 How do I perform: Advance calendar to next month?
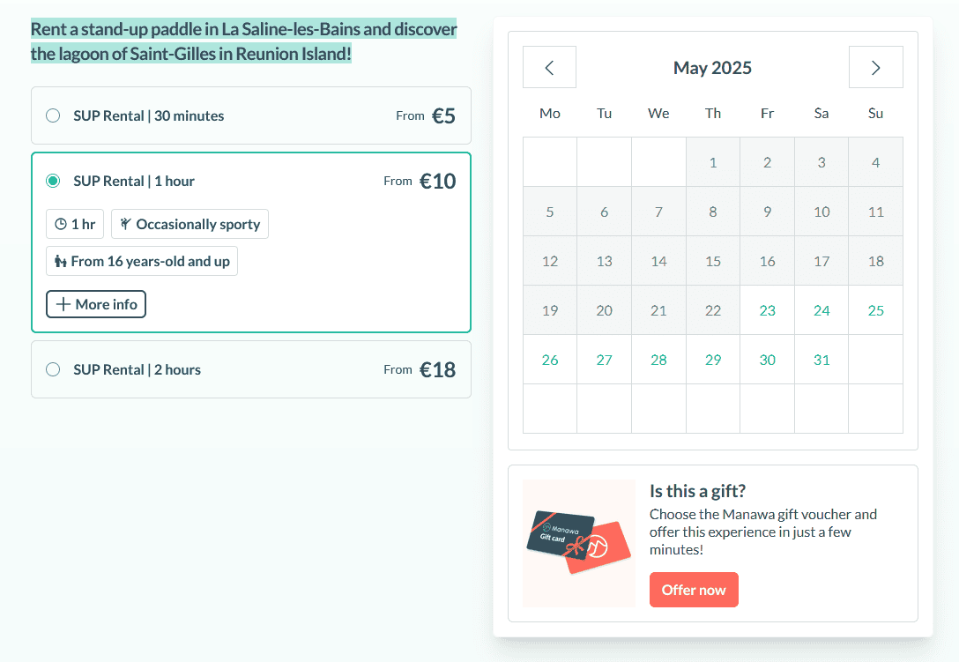pyautogui.click(x=875, y=68)
